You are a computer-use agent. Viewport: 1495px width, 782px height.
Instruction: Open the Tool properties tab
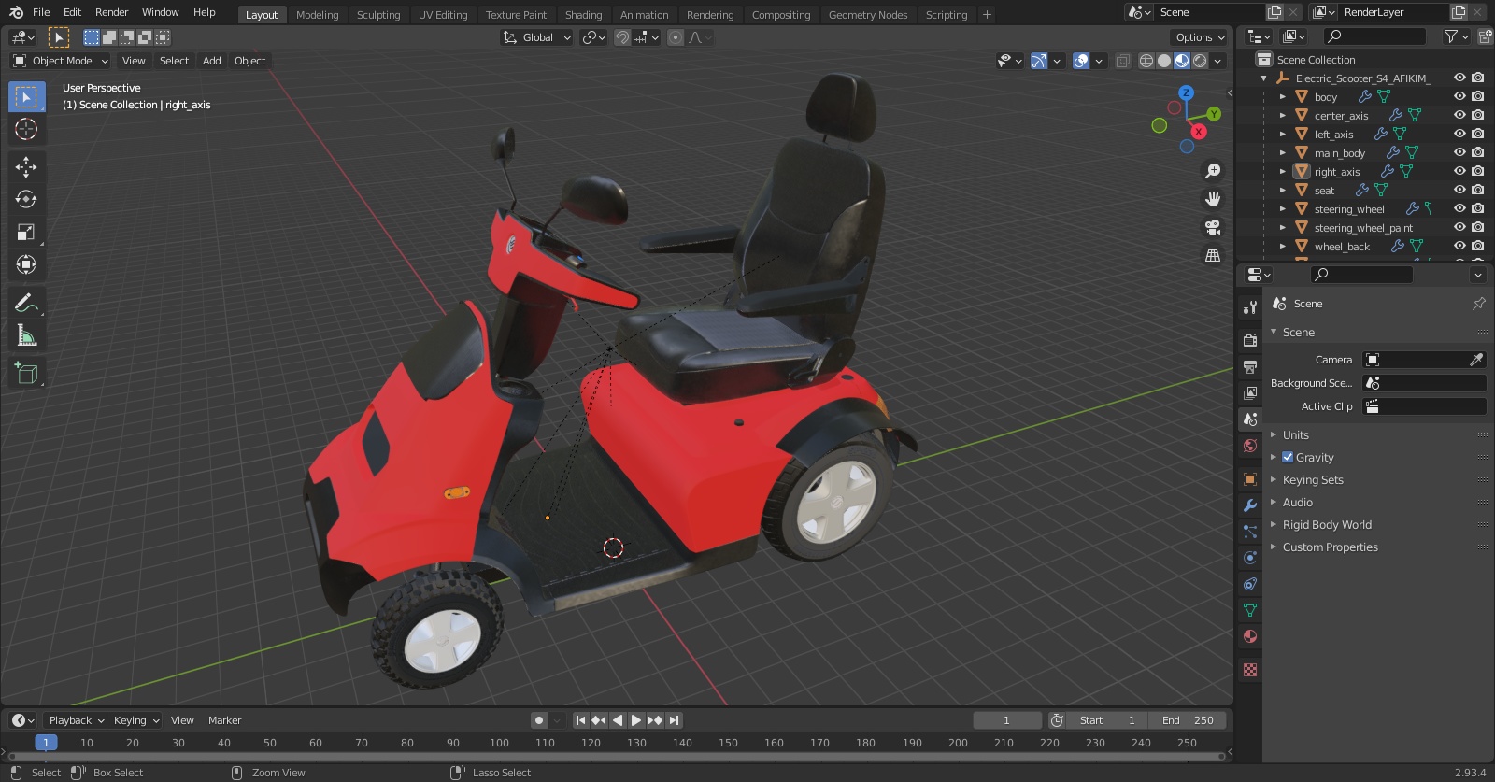[x=1250, y=307]
